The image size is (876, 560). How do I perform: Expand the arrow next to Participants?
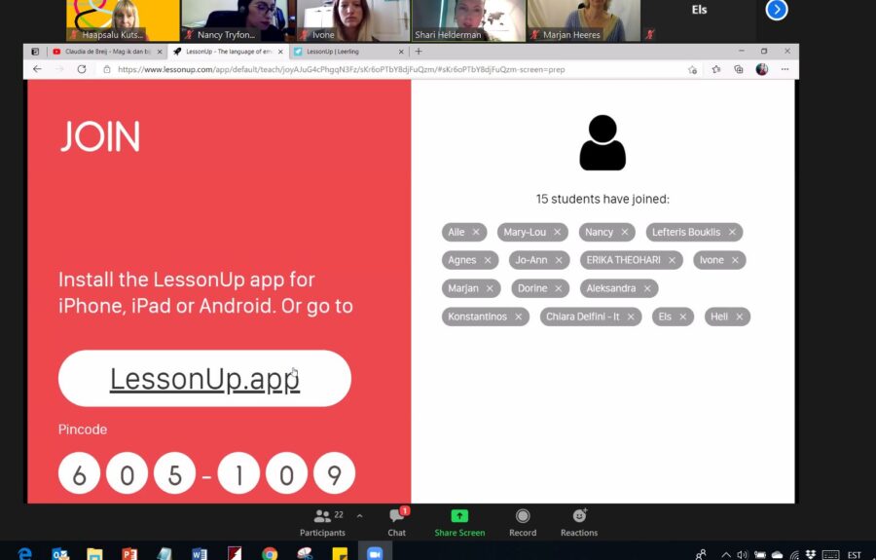(x=359, y=516)
